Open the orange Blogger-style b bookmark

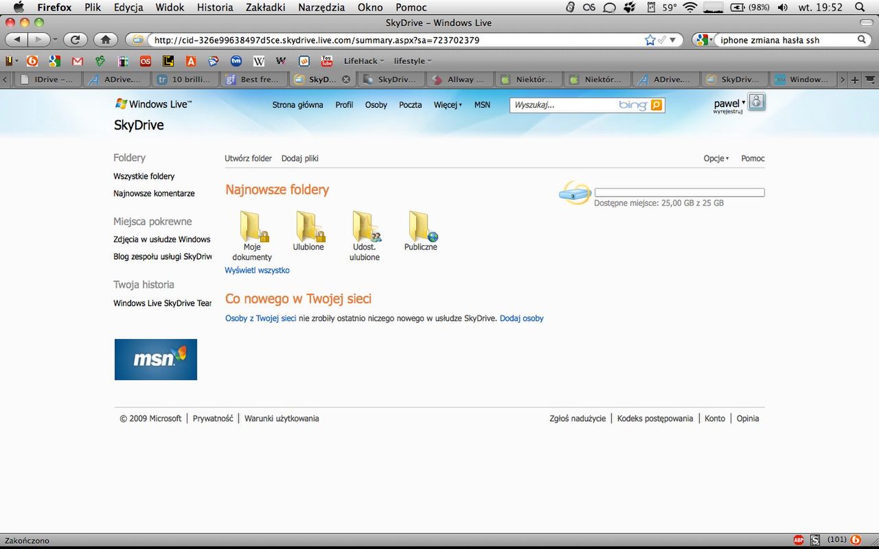32,61
